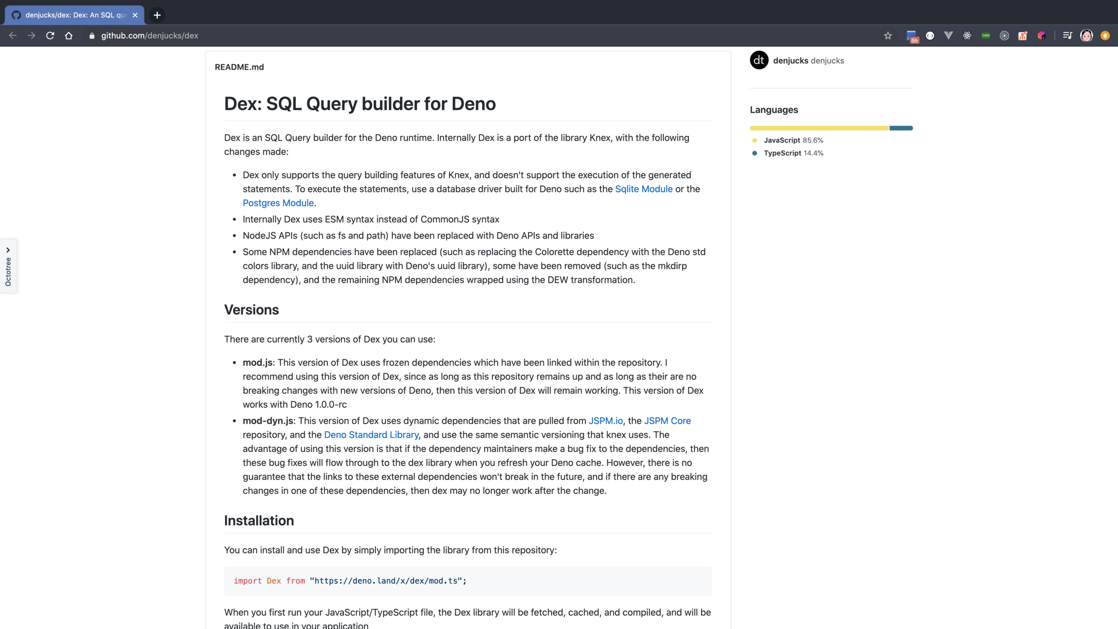Viewport: 1118px width, 629px height.
Task: Bookmark this page with the star icon
Action: click(x=888, y=36)
